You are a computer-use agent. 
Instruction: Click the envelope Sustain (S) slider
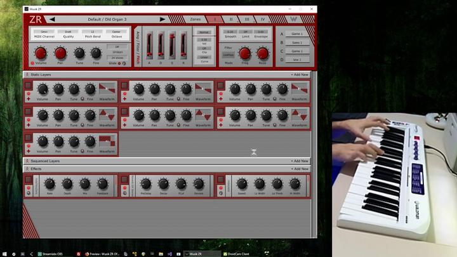pyautogui.click(x=172, y=44)
